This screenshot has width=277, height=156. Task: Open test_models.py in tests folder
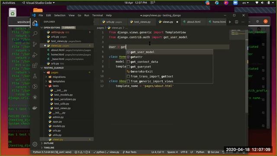[67, 95]
